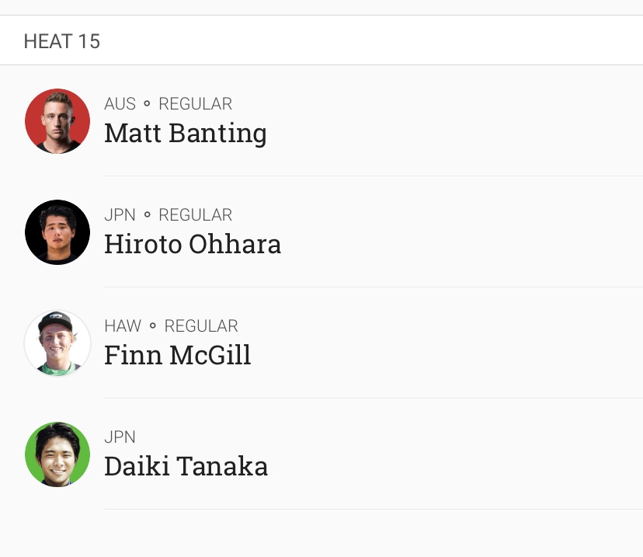Viewport: 643px width, 557px height.
Task: Click the Finn McGill name
Action: 178,355
